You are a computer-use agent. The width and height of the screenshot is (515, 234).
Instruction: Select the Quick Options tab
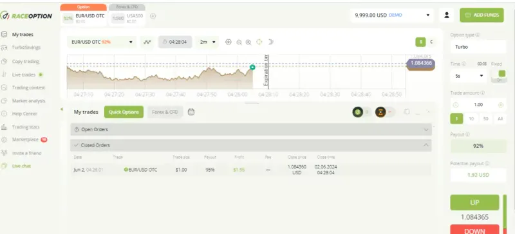pos(124,112)
